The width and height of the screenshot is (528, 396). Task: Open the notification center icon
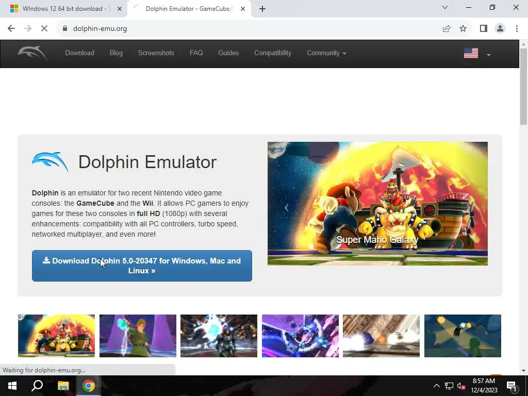(x=511, y=386)
